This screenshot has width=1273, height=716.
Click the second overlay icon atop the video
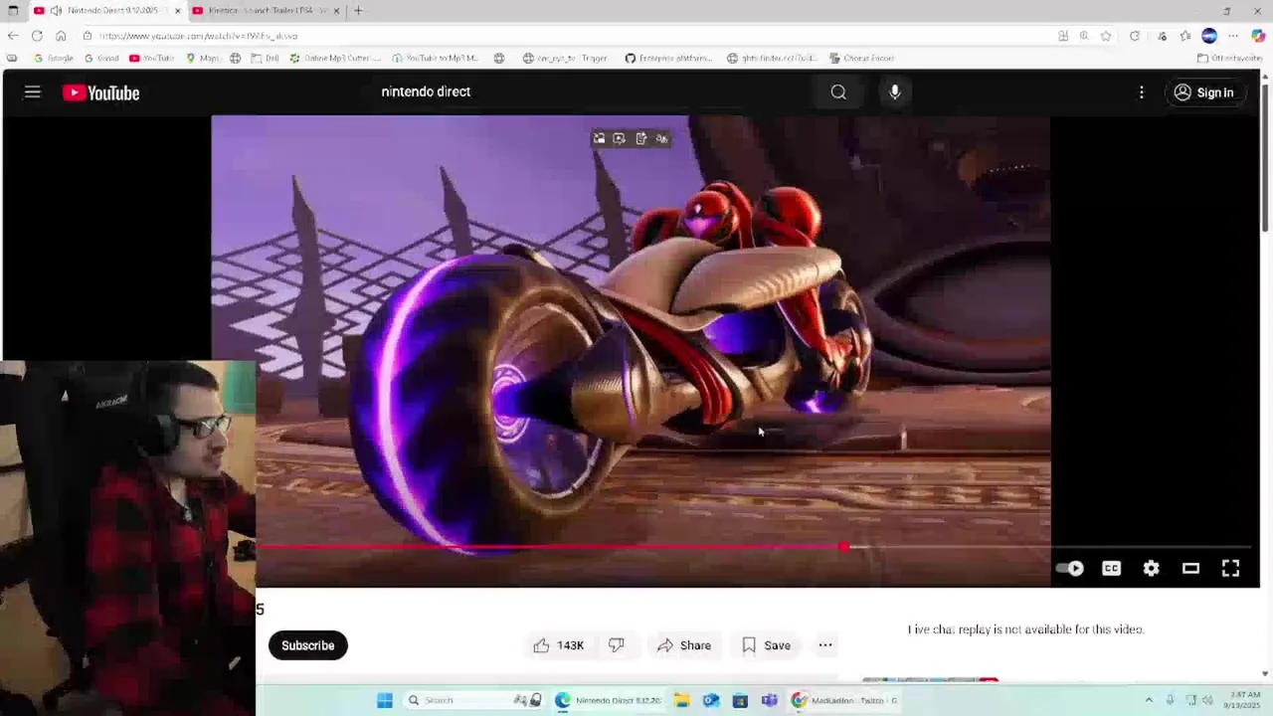point(620,138)
